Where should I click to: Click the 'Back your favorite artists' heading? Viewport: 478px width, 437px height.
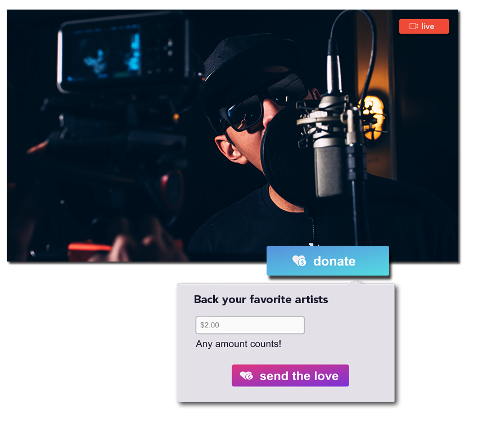(x=261, y=299)
